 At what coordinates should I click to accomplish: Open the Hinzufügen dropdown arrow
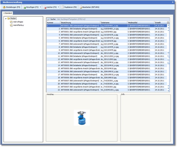click(41, 7)
